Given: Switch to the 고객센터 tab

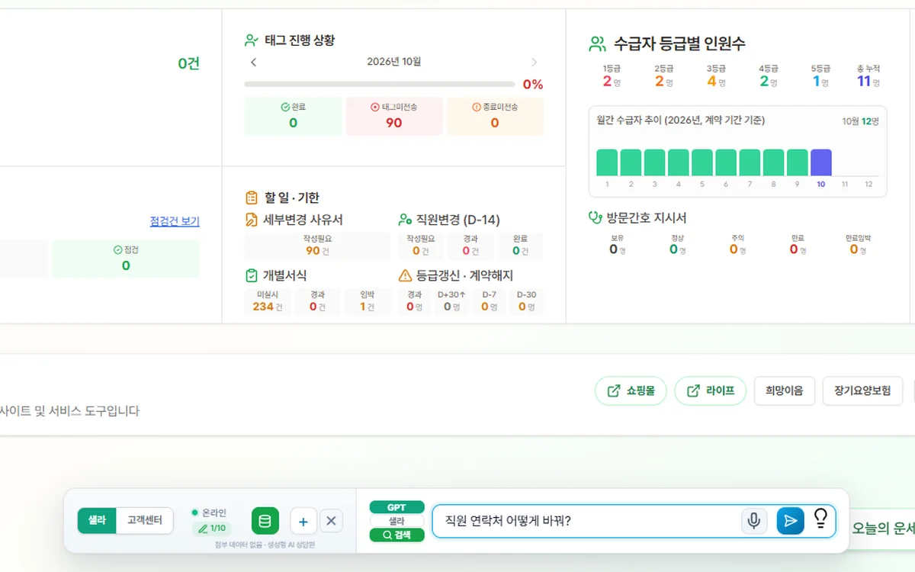Looking at the screenshot, I should 145,521.
